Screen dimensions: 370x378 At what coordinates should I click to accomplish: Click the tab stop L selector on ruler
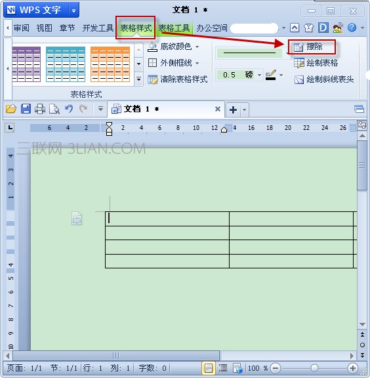click(10, 127)
